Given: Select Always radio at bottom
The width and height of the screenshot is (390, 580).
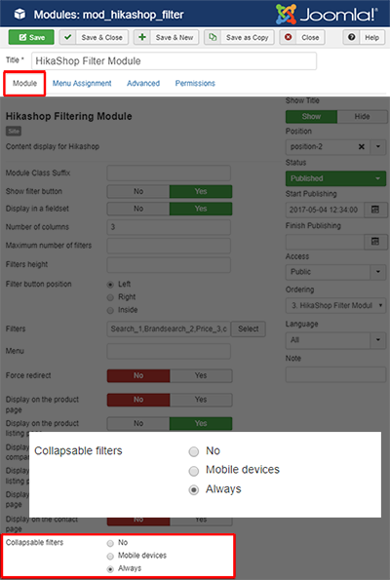Looking at the screenshot, I should pyautogui.click(x=110, y=569).
